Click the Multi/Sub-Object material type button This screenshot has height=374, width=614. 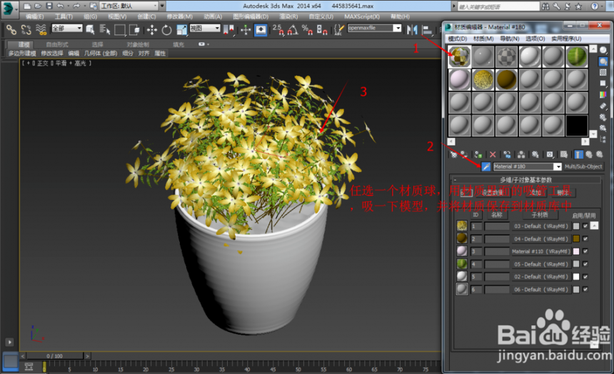click(x=583, y=166)
